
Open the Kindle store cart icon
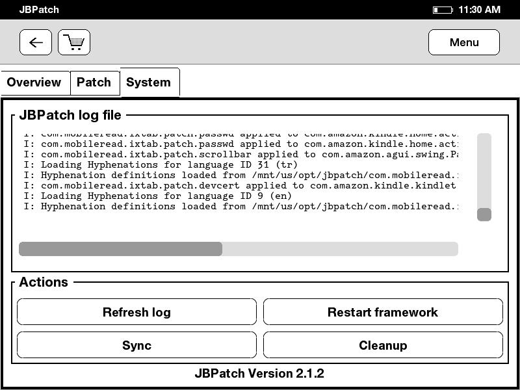coord(74,42)
